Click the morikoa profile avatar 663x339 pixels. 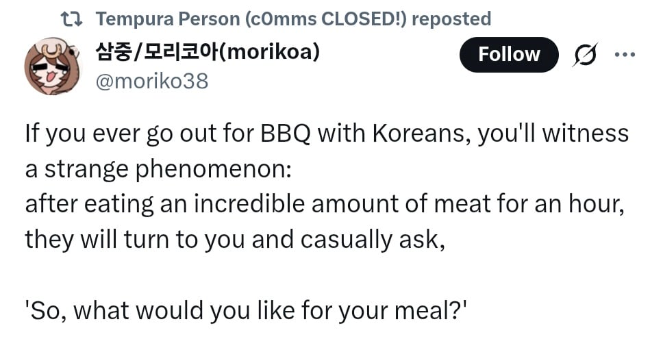coord(52,66)
